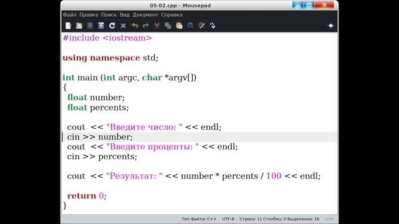Image resolution: width=399 pixels, height=224 pixels.
Task: Click the Open file toolbar icon
Action: tap(79, 26)
